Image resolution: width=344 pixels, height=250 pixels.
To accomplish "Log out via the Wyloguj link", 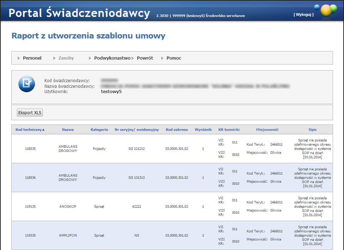I will [x=303, y=14].
